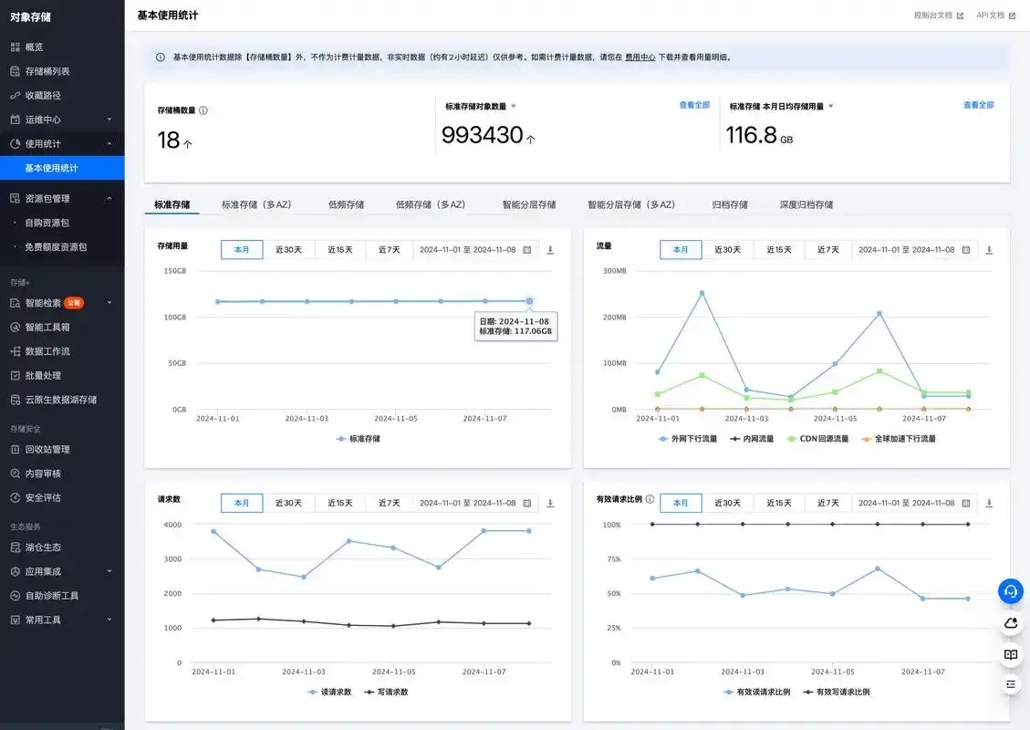Click the info icon next to 有效请求比例
The height and width of the screenshot is (730, 1030).
[x=650, y=499]
